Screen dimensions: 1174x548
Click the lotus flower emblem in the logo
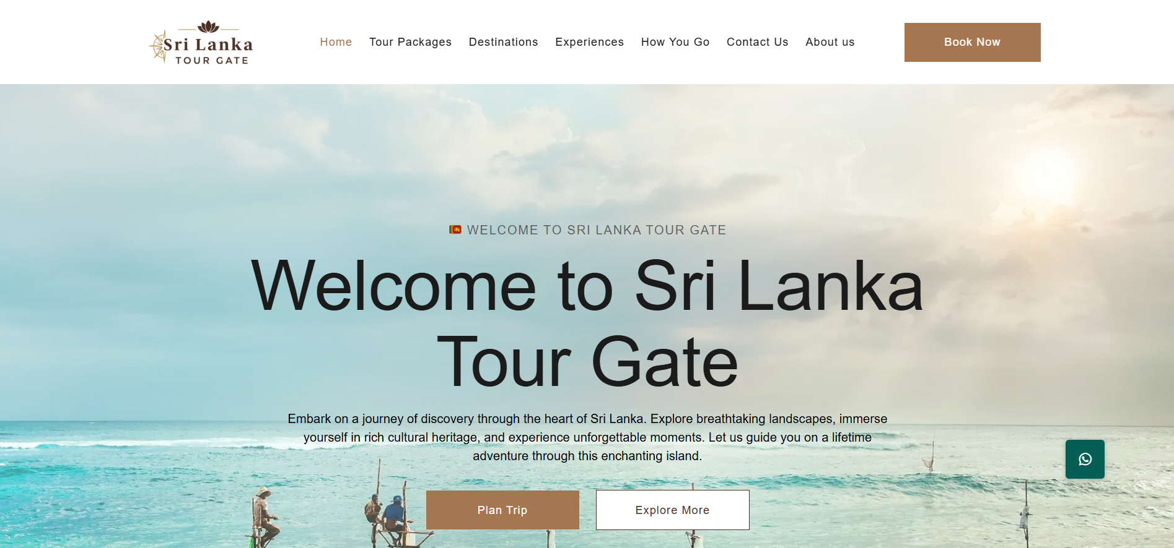tap(208, 27)
